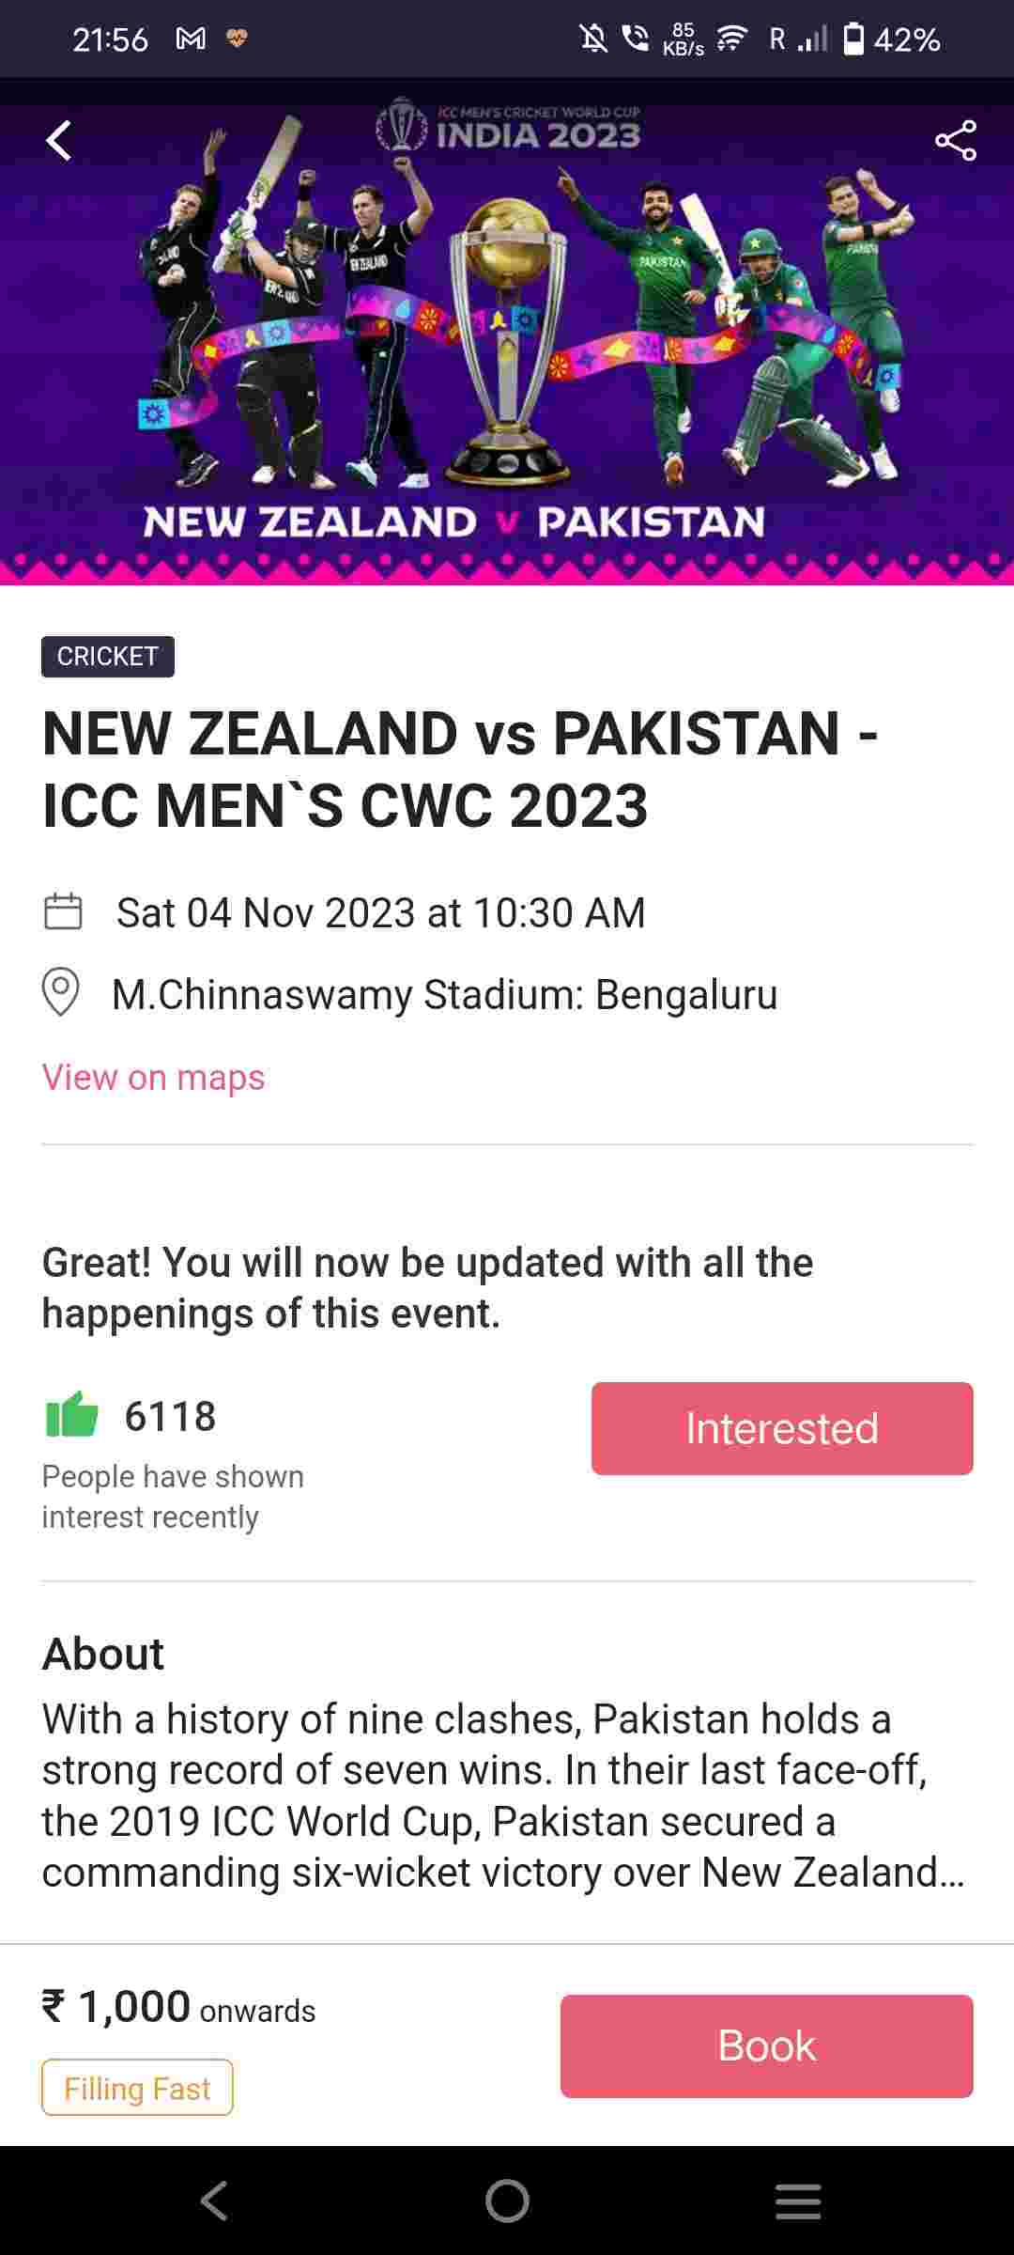Open View on maps link
The image size is (1014, 2255).
point(153,1077)
